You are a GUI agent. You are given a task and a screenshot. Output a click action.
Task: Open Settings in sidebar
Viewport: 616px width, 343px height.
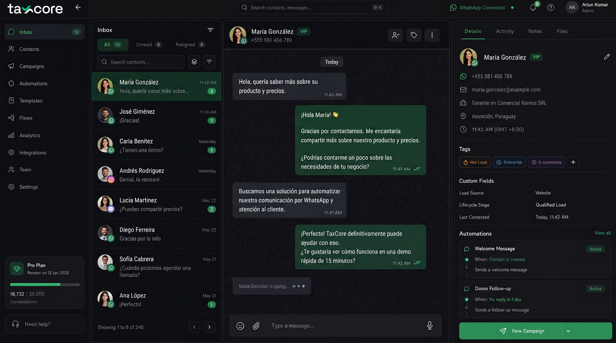pyautogui.click(x=45, y=187)
